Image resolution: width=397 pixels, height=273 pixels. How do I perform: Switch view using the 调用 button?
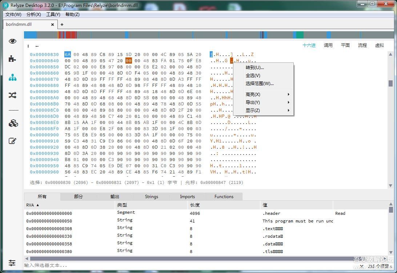tap(328, 45)
